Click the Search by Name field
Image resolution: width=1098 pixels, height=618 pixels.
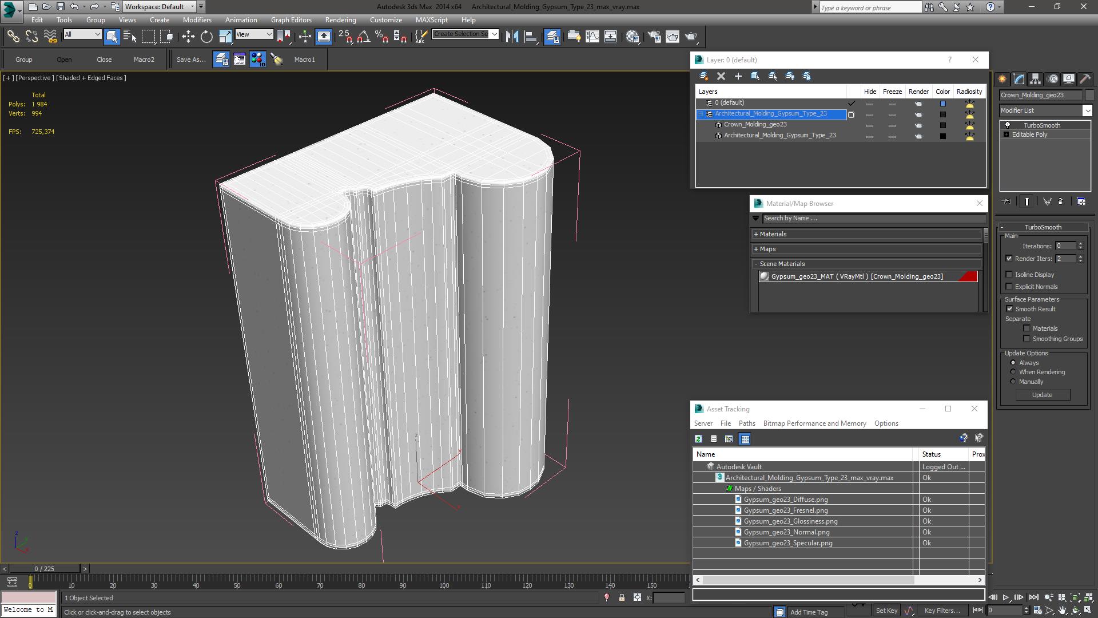click(874, 219)
